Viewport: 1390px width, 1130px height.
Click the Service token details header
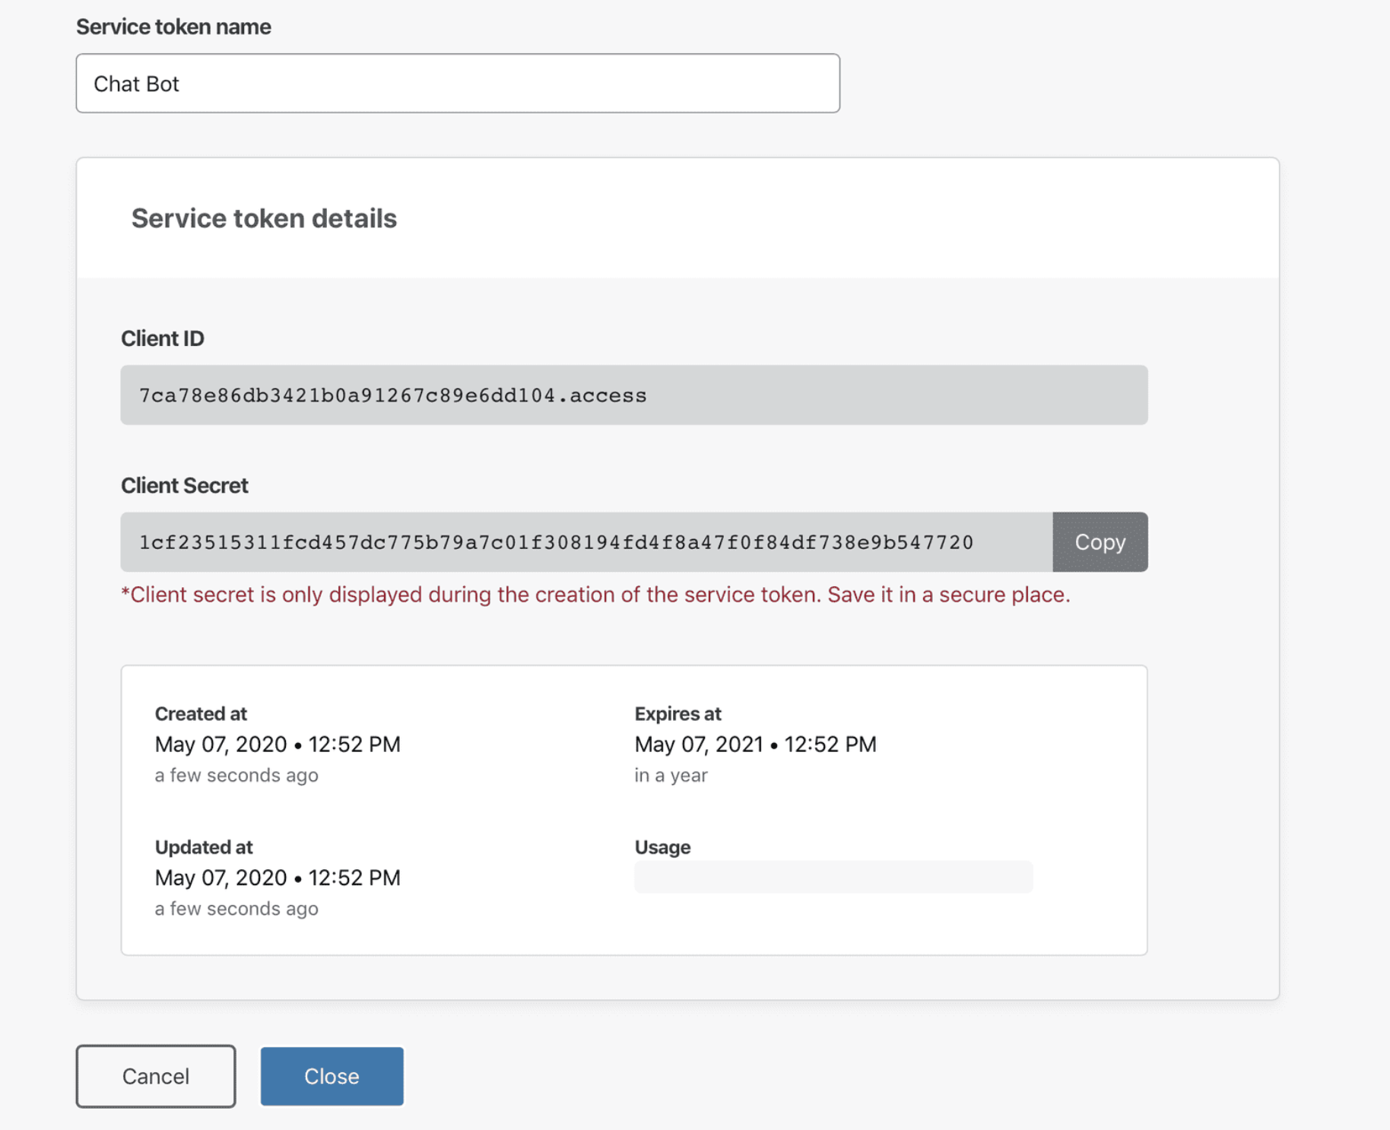click(x=263, y=218)
